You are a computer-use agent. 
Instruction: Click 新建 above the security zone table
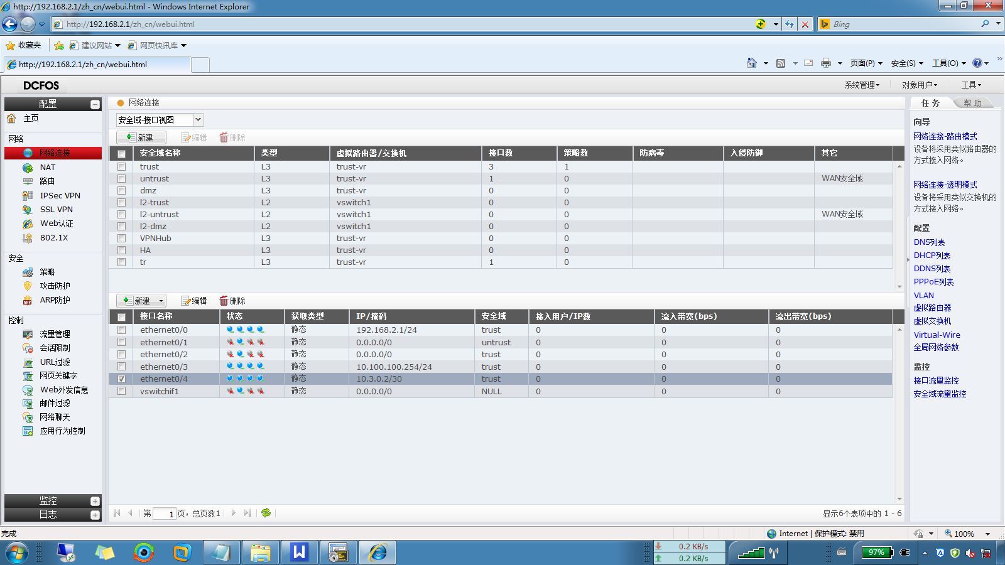tap(141, 137)
